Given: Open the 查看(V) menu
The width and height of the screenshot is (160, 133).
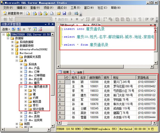Looking at the screenshot, I should (x=35, y=8).
